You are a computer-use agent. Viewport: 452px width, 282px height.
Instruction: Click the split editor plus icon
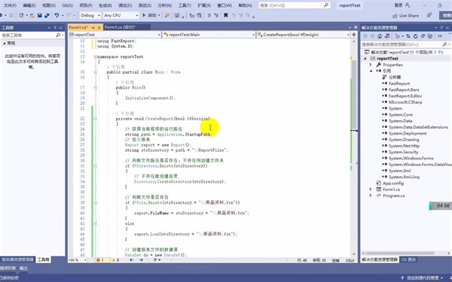[354, 35]
